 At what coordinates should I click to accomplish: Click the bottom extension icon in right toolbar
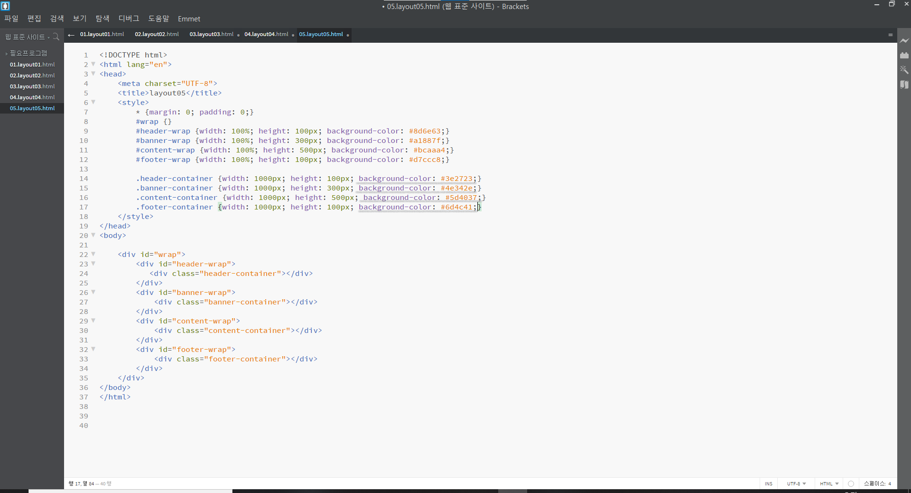tap(904, 85)
